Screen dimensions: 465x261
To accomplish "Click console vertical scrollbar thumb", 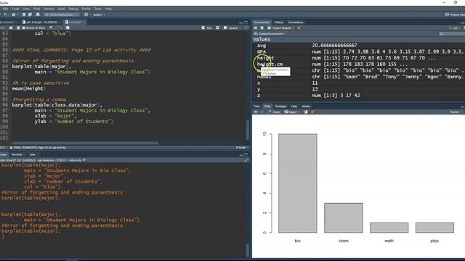I will (x=247, y=250).
